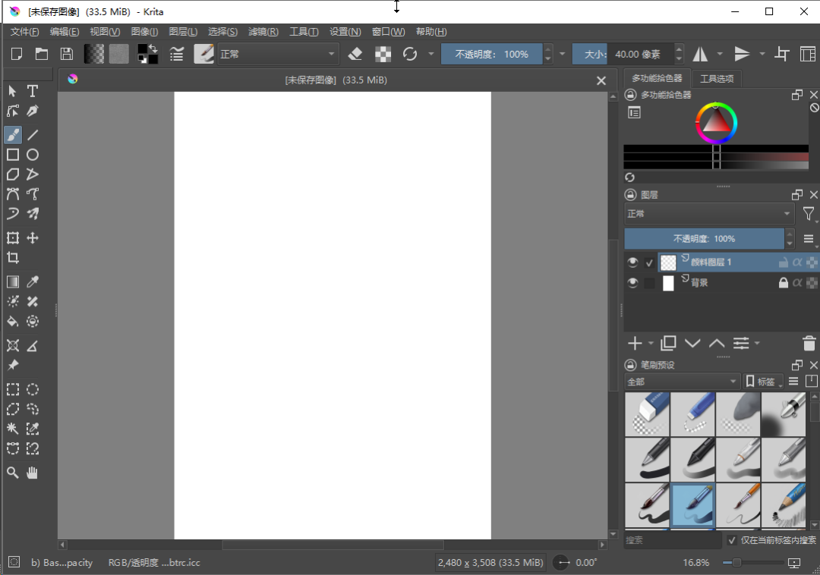
Task: Open the brush blending mode 正常 dropdown
Action: point(279,54)
